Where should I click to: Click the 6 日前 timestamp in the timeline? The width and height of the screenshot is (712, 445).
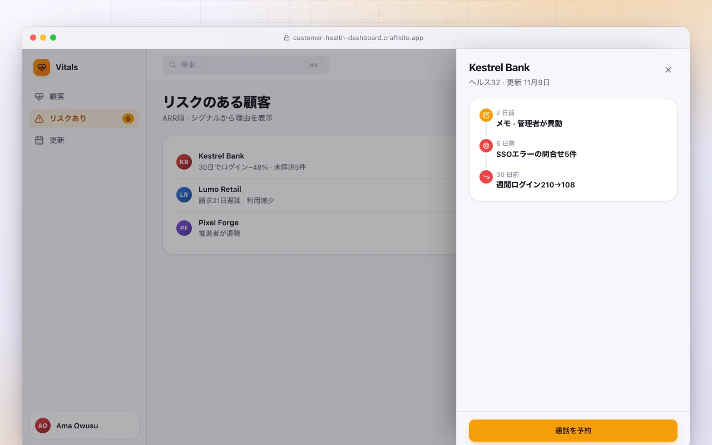point(506,144)
